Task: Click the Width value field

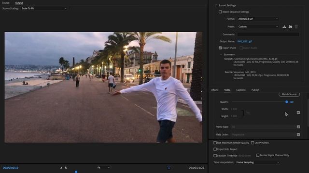Action: [x=234, y=109]
